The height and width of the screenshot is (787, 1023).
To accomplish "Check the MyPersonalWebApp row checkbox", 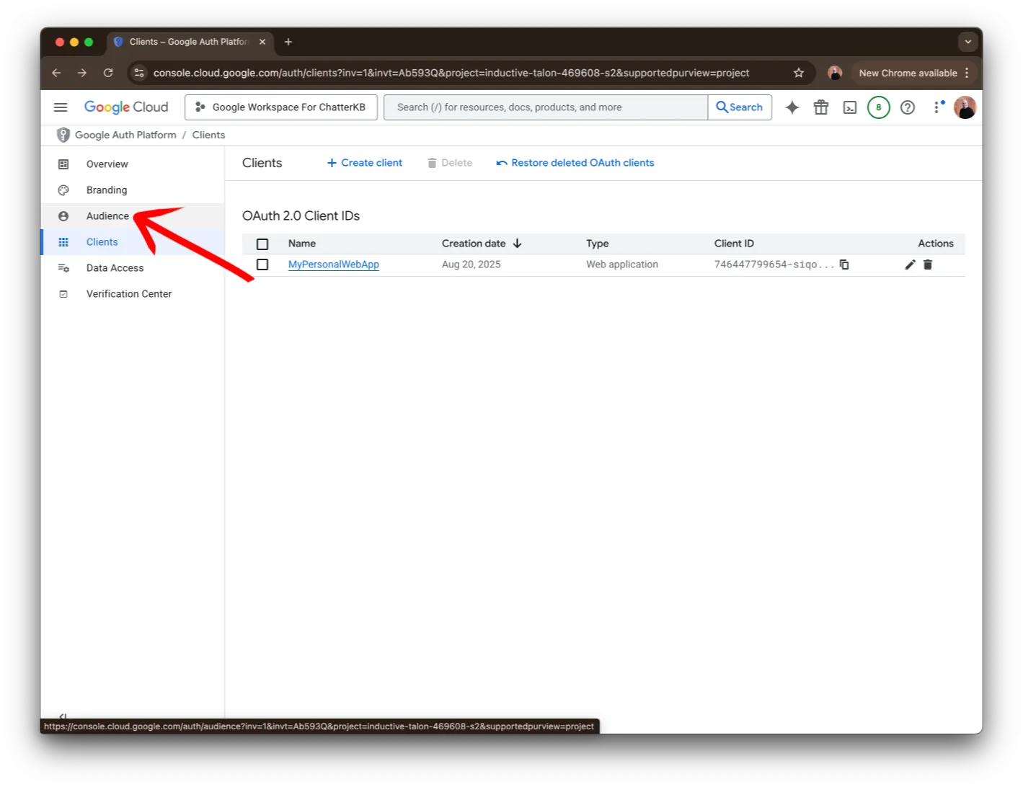I will (262, 264).
